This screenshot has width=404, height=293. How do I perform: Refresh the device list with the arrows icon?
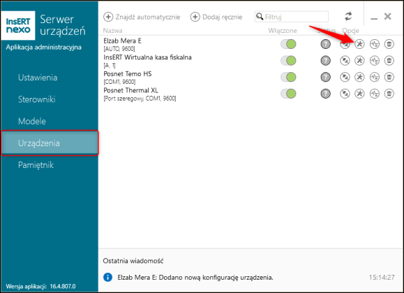tap(348, 17)
